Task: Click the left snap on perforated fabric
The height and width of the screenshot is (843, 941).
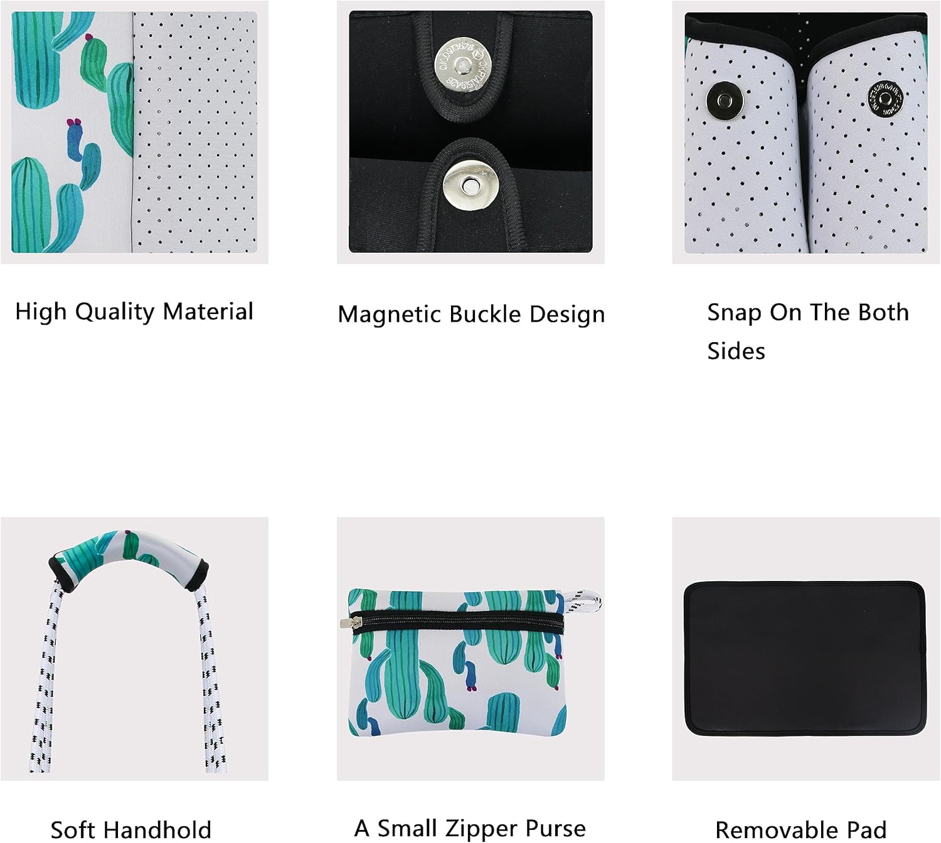Action: coord(725,100)
